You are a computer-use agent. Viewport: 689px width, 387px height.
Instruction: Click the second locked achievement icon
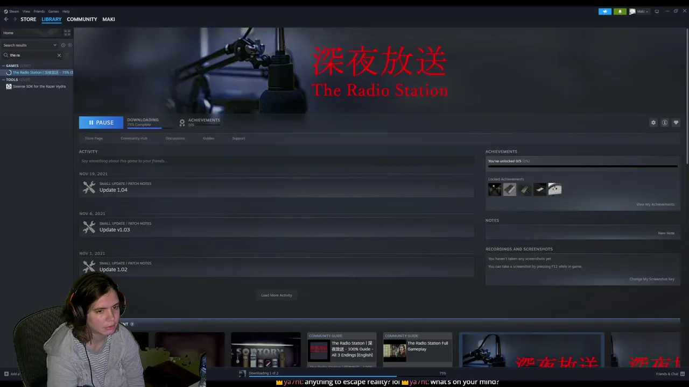click(510, 189)
